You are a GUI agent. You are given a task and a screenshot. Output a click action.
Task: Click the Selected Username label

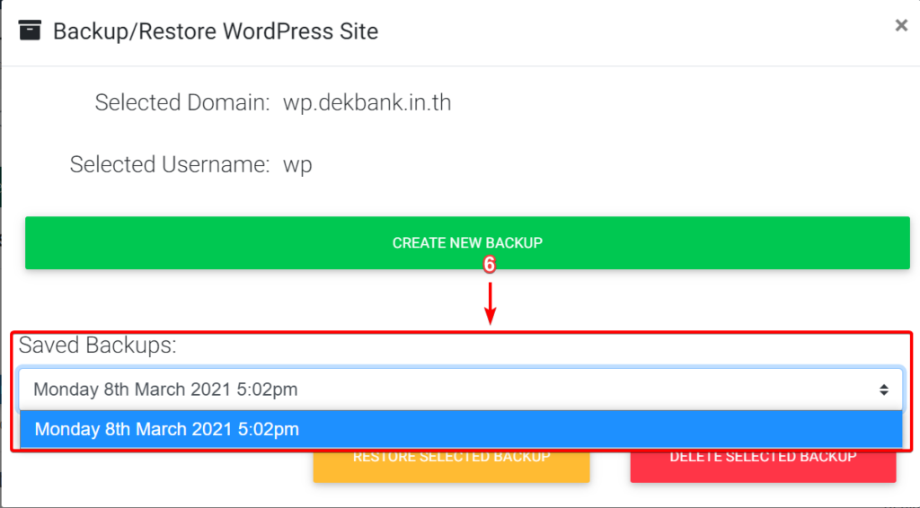pyautogui.click(x=170, y=164)
